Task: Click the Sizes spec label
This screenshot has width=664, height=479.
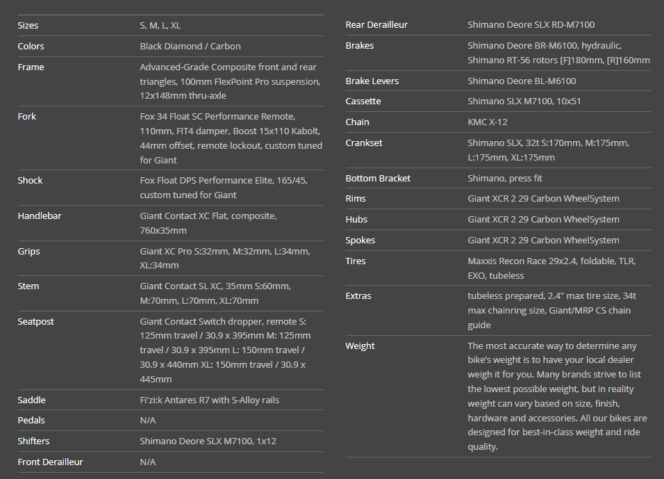Action: tap(28, 26)
